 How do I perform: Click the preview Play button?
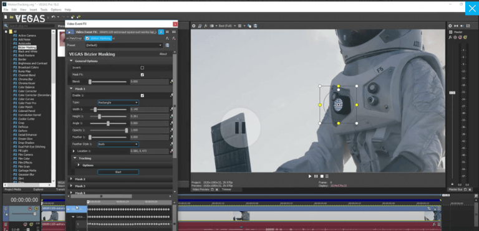(x=310, y=176)
